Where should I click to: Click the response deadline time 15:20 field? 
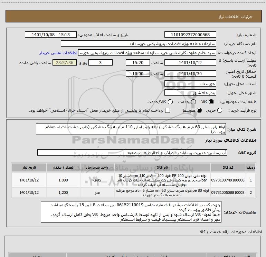point(138,62)
